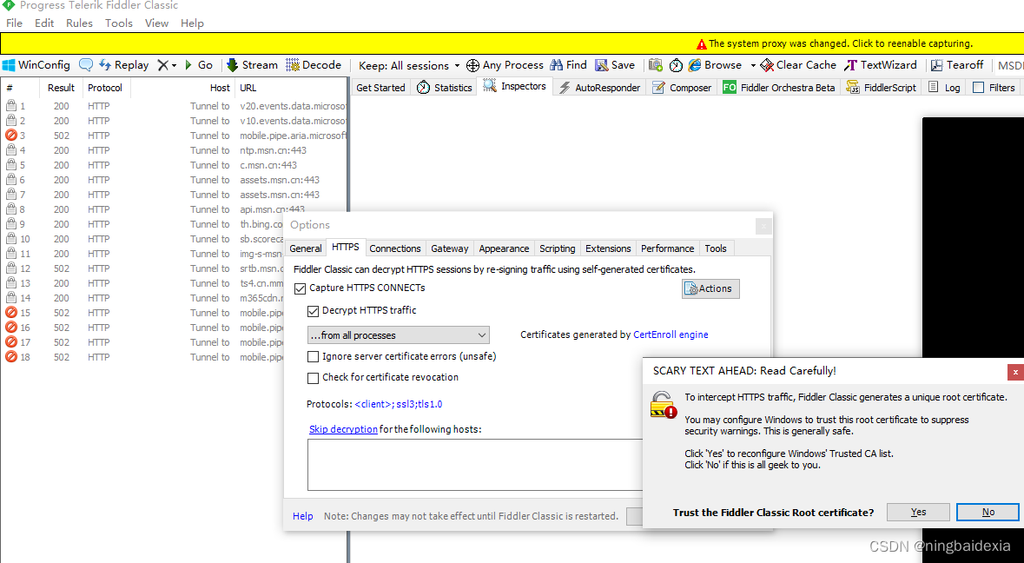Enable Ignore server certificate errors
This screenshot has height=563, width=1024.
pyautogui.click(x=314, y=356)
